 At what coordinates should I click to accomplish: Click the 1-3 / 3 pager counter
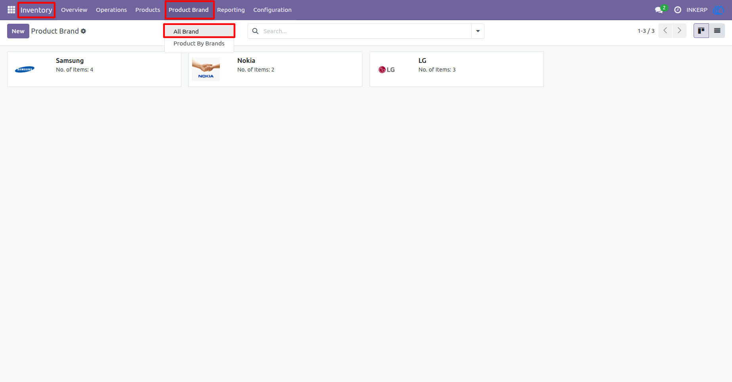[646, 31]
